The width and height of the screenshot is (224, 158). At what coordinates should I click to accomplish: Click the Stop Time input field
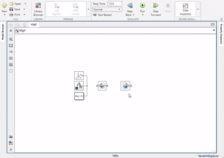click(115, 4)
